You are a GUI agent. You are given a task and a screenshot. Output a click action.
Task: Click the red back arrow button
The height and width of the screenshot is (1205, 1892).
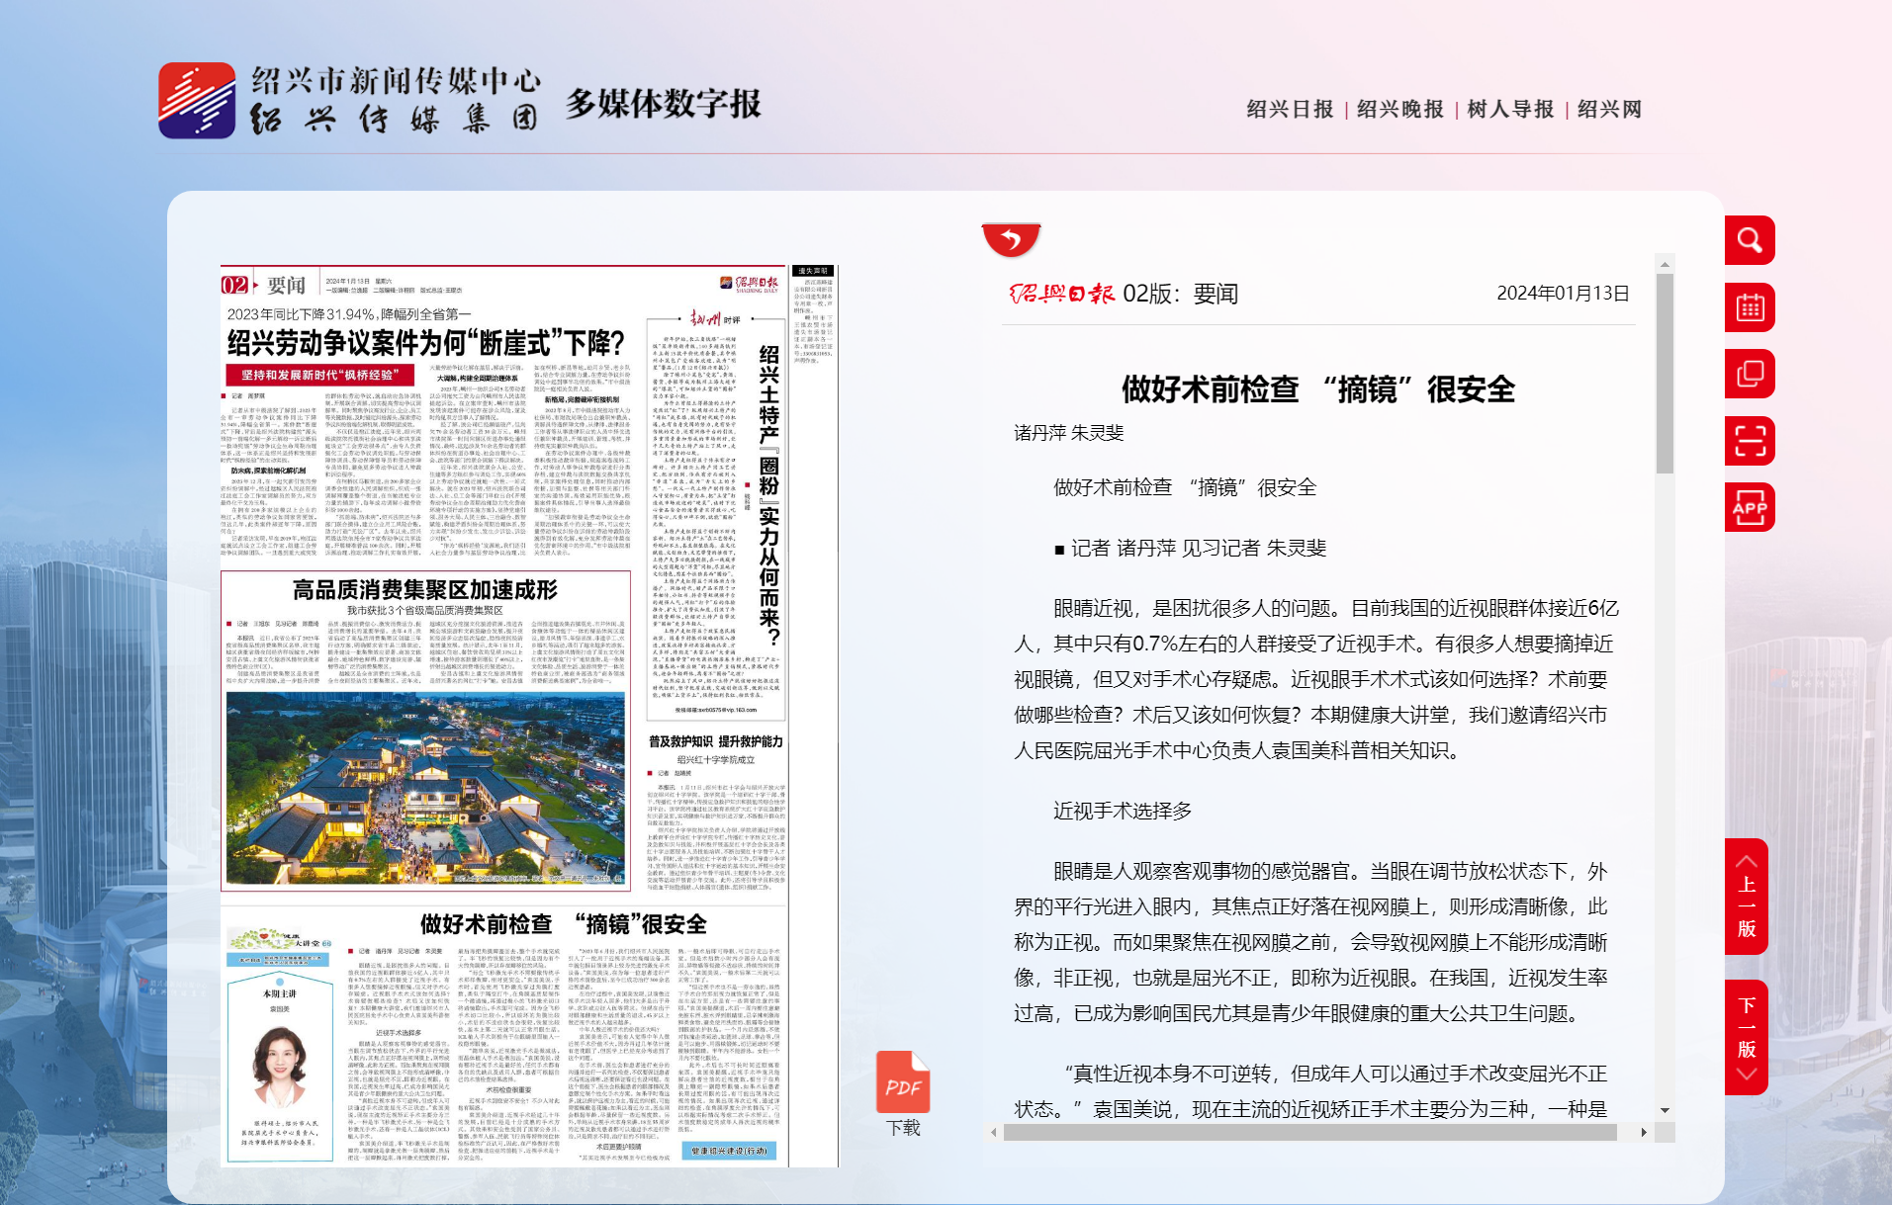click(x=1011, y=239)
